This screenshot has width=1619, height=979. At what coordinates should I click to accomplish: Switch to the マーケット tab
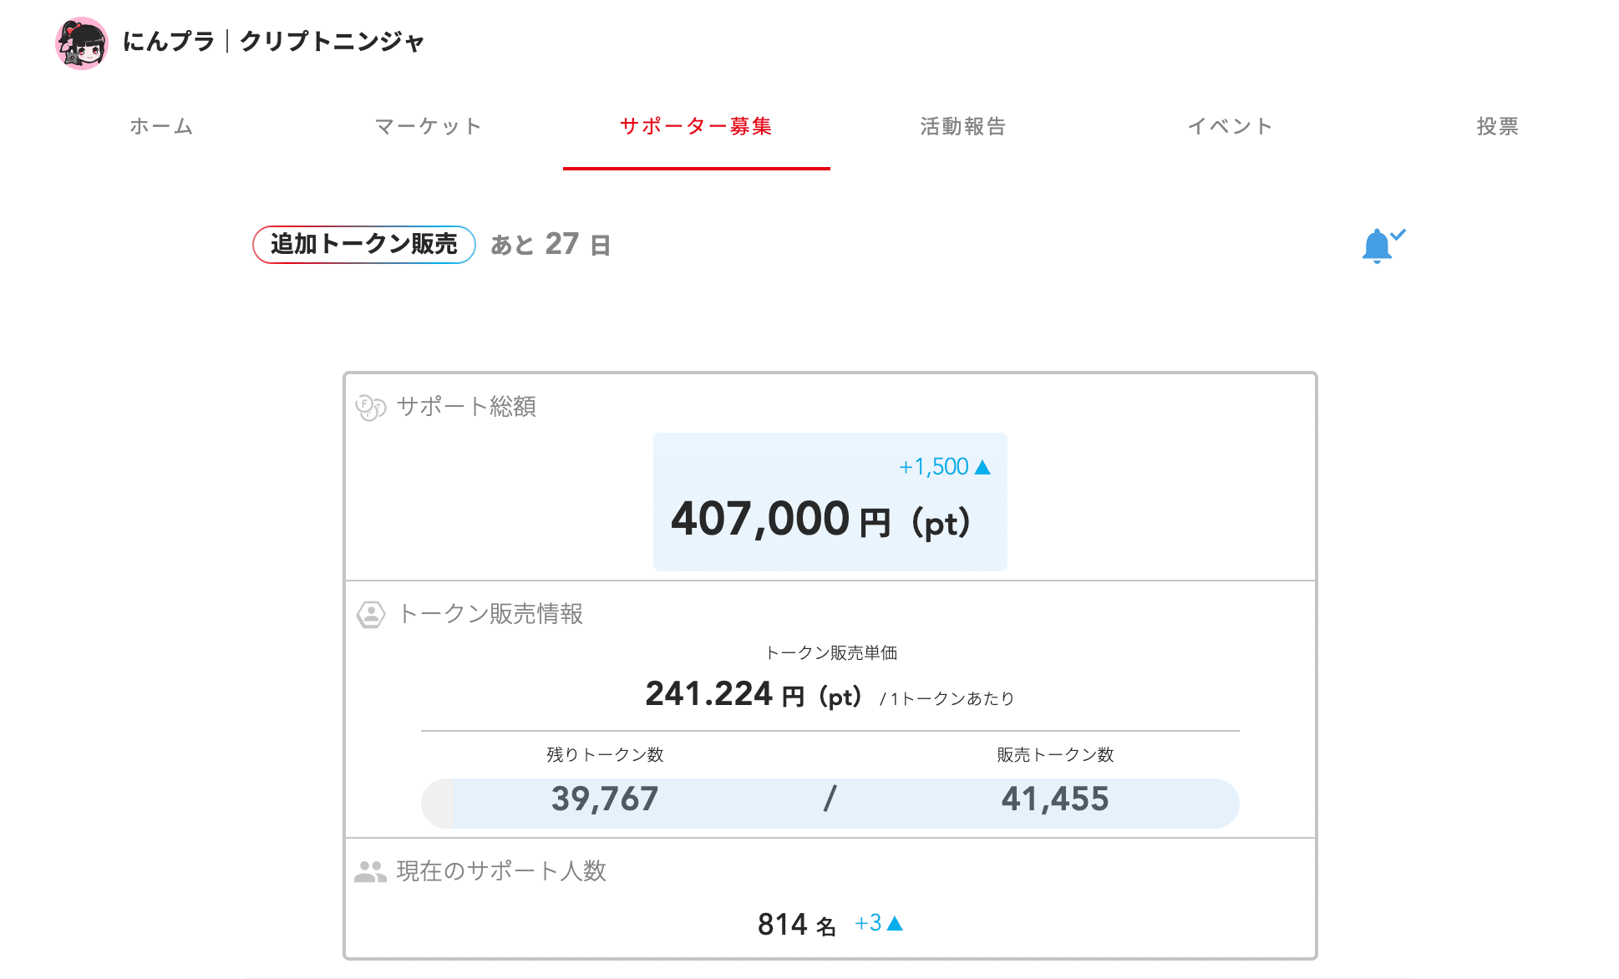[429, 126]
